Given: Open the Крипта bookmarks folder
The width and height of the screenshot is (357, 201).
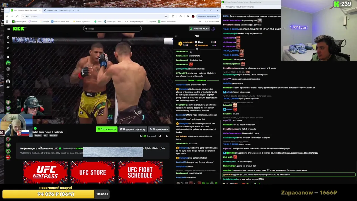Looking at the screenshot, I should [x=151, y=21].
